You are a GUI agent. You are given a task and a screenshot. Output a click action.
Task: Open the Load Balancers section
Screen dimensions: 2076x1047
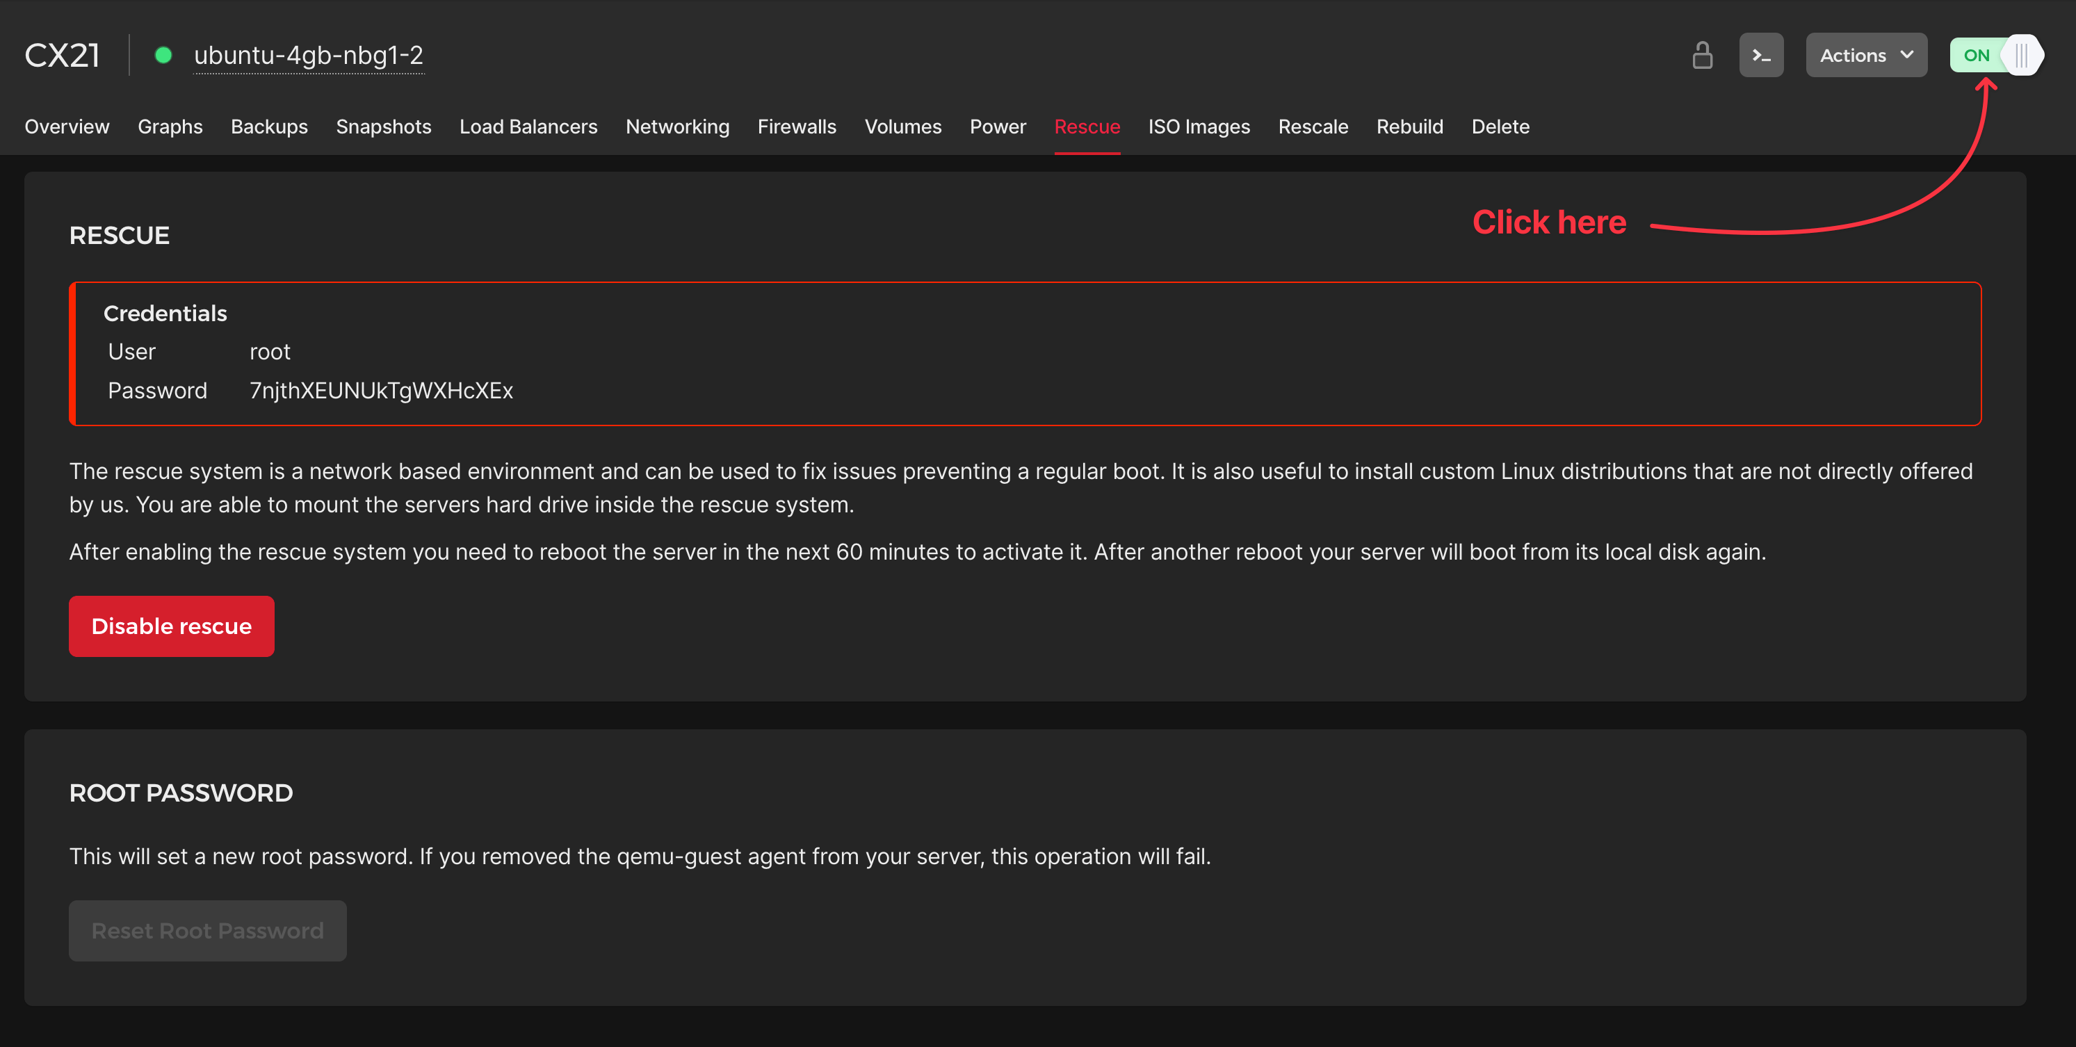(x=528, y=127)
